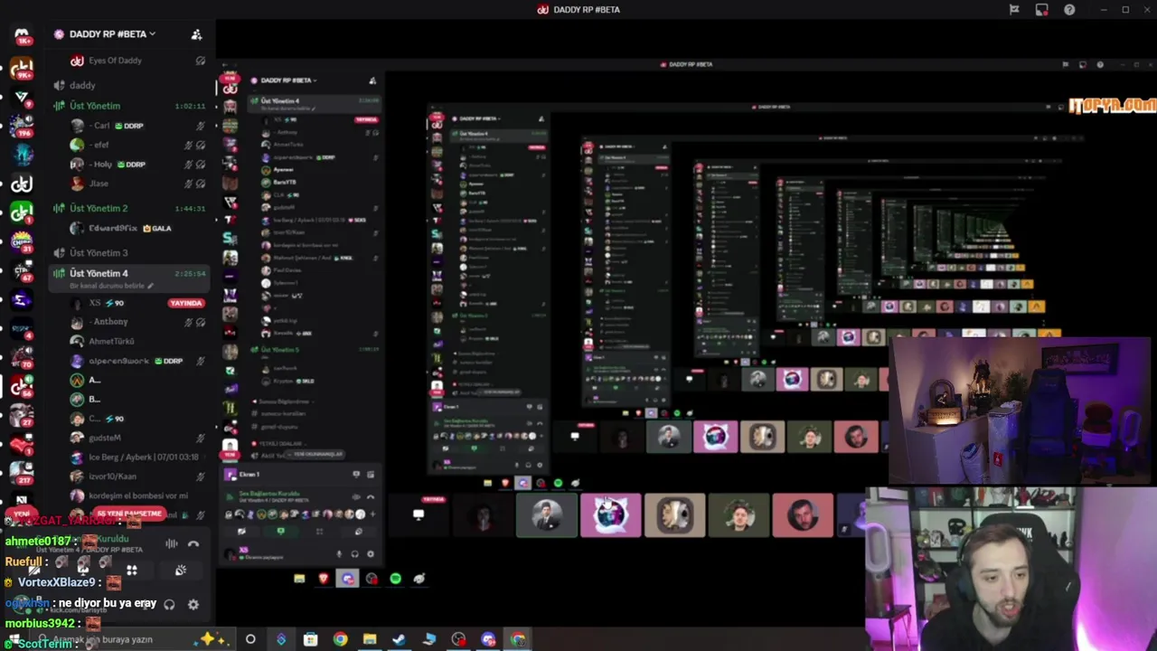Toggle noise suppression waveform icon
The height and width of the screenshot is (651, 1157).
172,543
